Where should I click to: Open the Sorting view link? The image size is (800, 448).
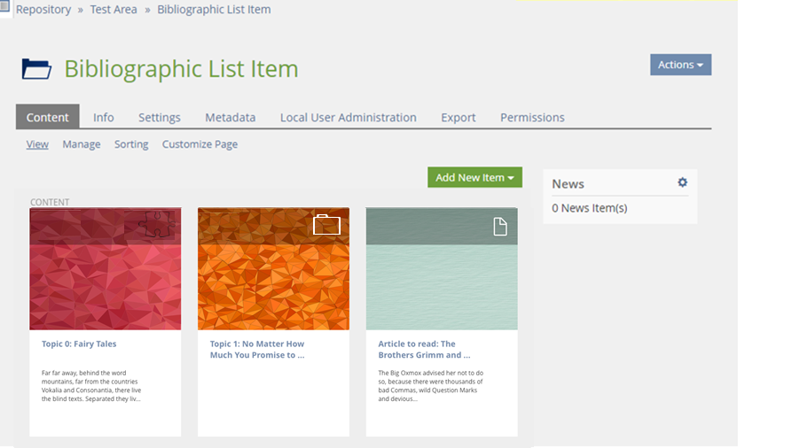coord(131,144)
